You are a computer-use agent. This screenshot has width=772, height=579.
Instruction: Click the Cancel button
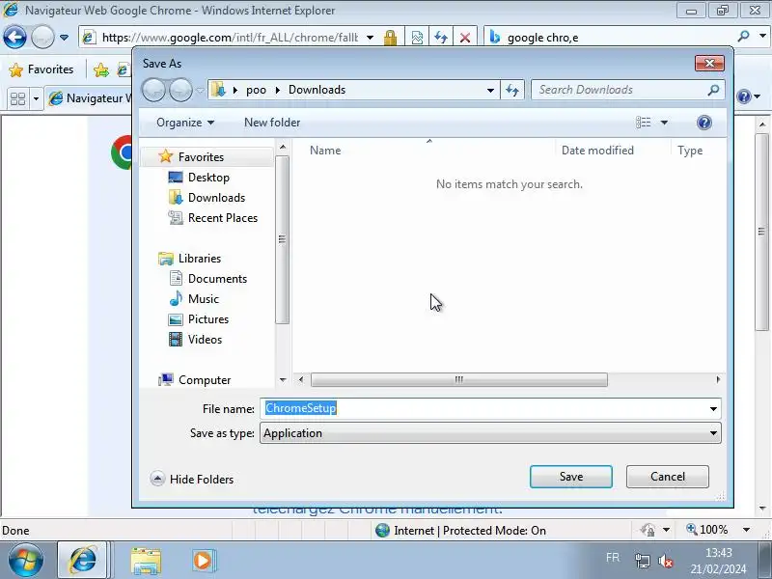(668, 477)
